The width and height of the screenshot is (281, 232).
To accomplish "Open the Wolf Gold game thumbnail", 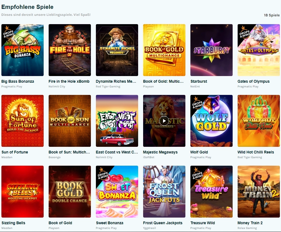I will [x=212, y=121].
